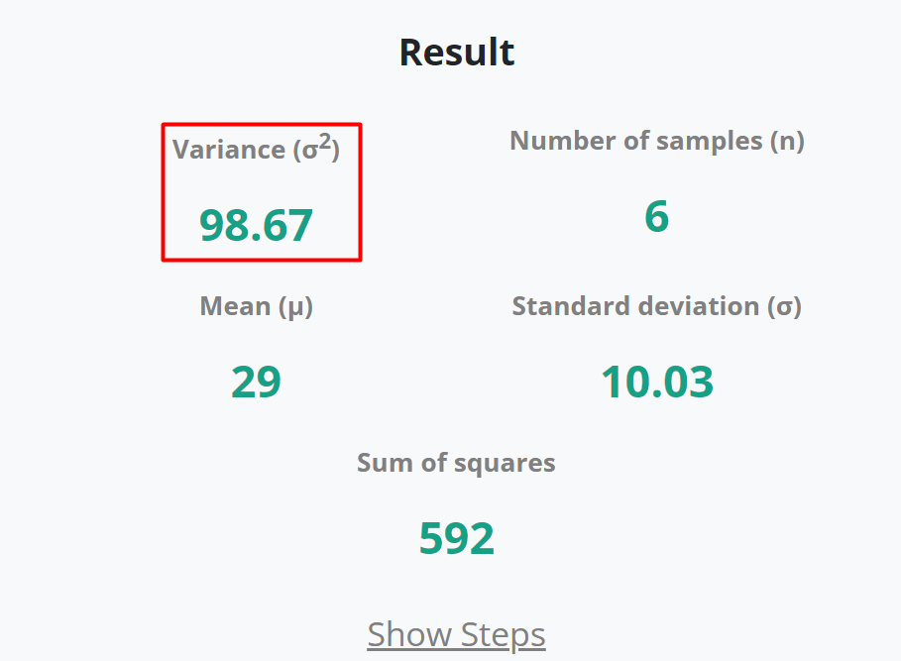Click the red-boxed Variance (σ²) section

click(x=261, y=191)
